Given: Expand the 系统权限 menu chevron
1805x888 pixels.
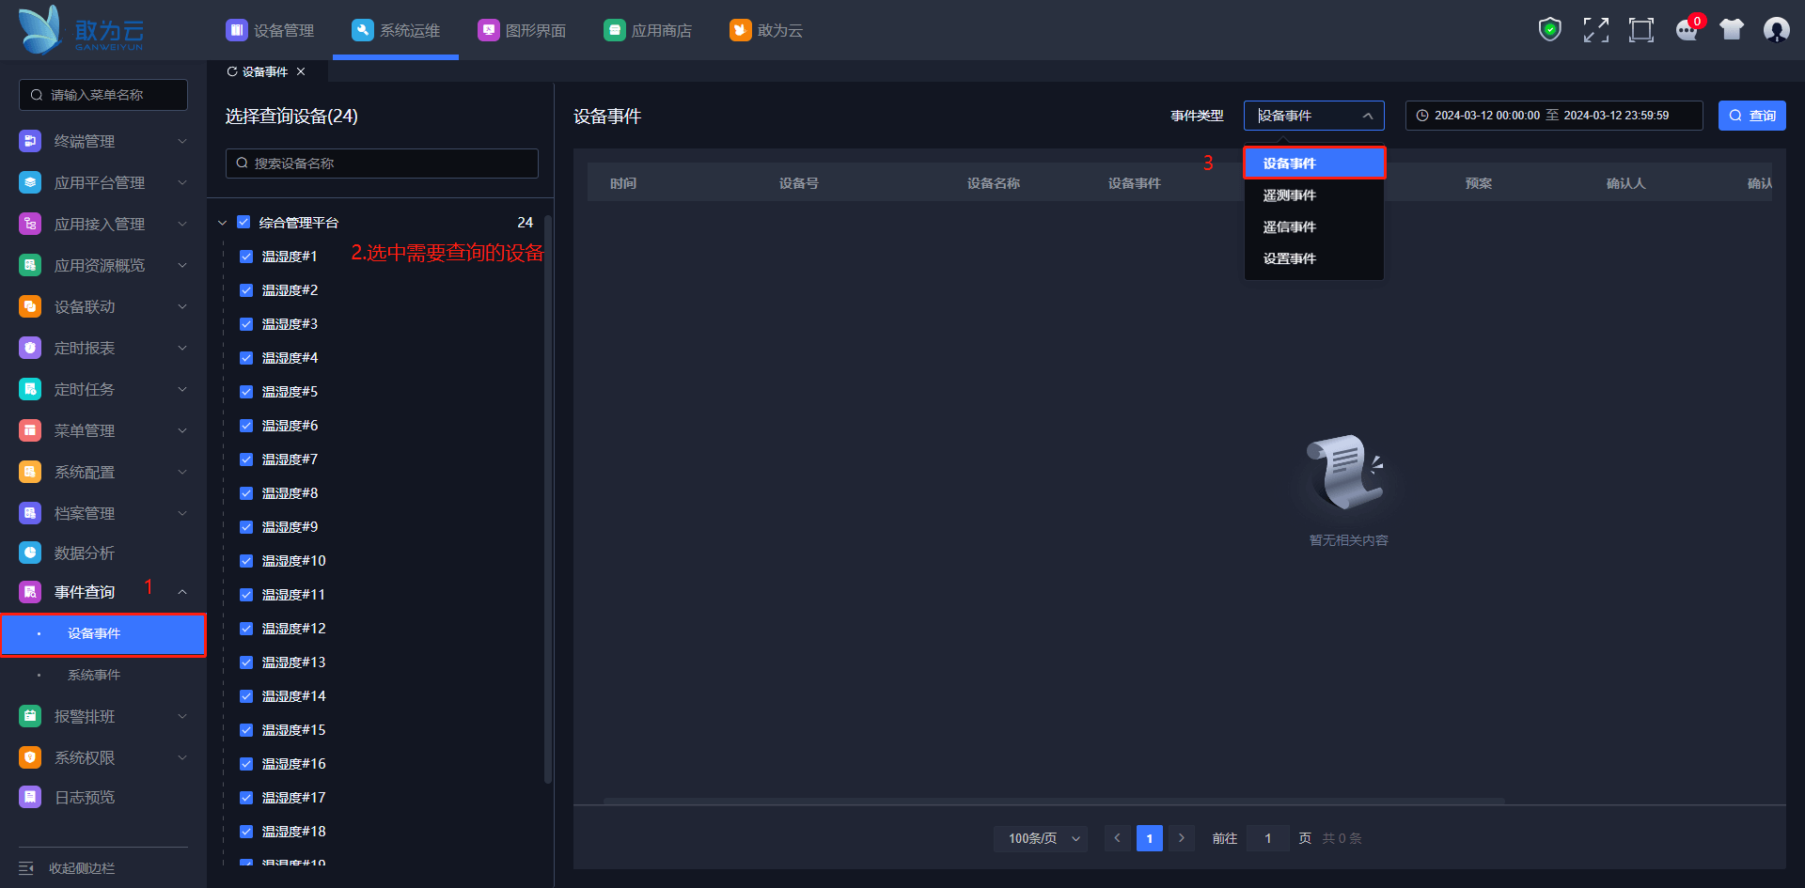Looking at the screenshot, I should coord(182,757).
